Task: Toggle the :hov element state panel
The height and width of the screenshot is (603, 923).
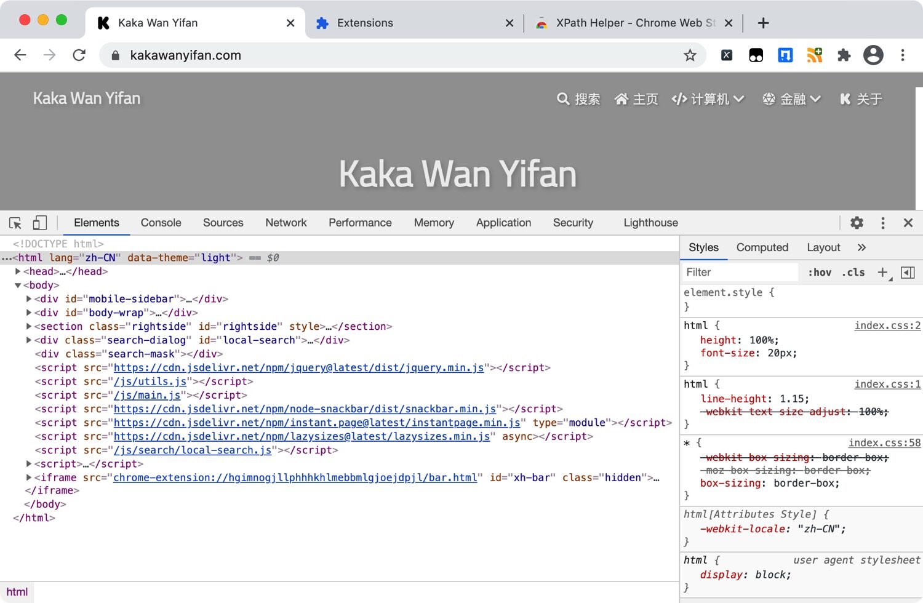Action: [x=820, y=272]
